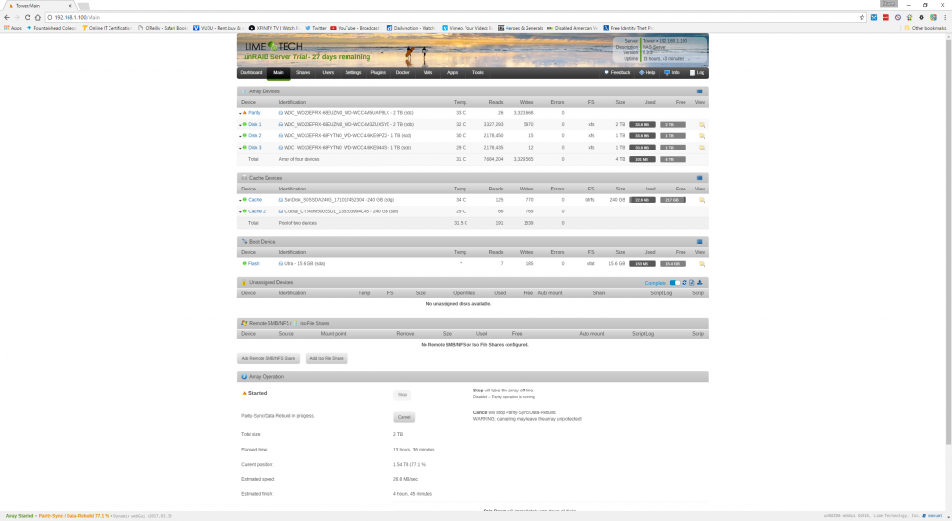The image size is (952, 521).
Task: Expand the Cache device status dropdown arrow
Action: tap(240, 200)
